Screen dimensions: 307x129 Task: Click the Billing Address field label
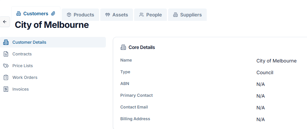point(135,119)
